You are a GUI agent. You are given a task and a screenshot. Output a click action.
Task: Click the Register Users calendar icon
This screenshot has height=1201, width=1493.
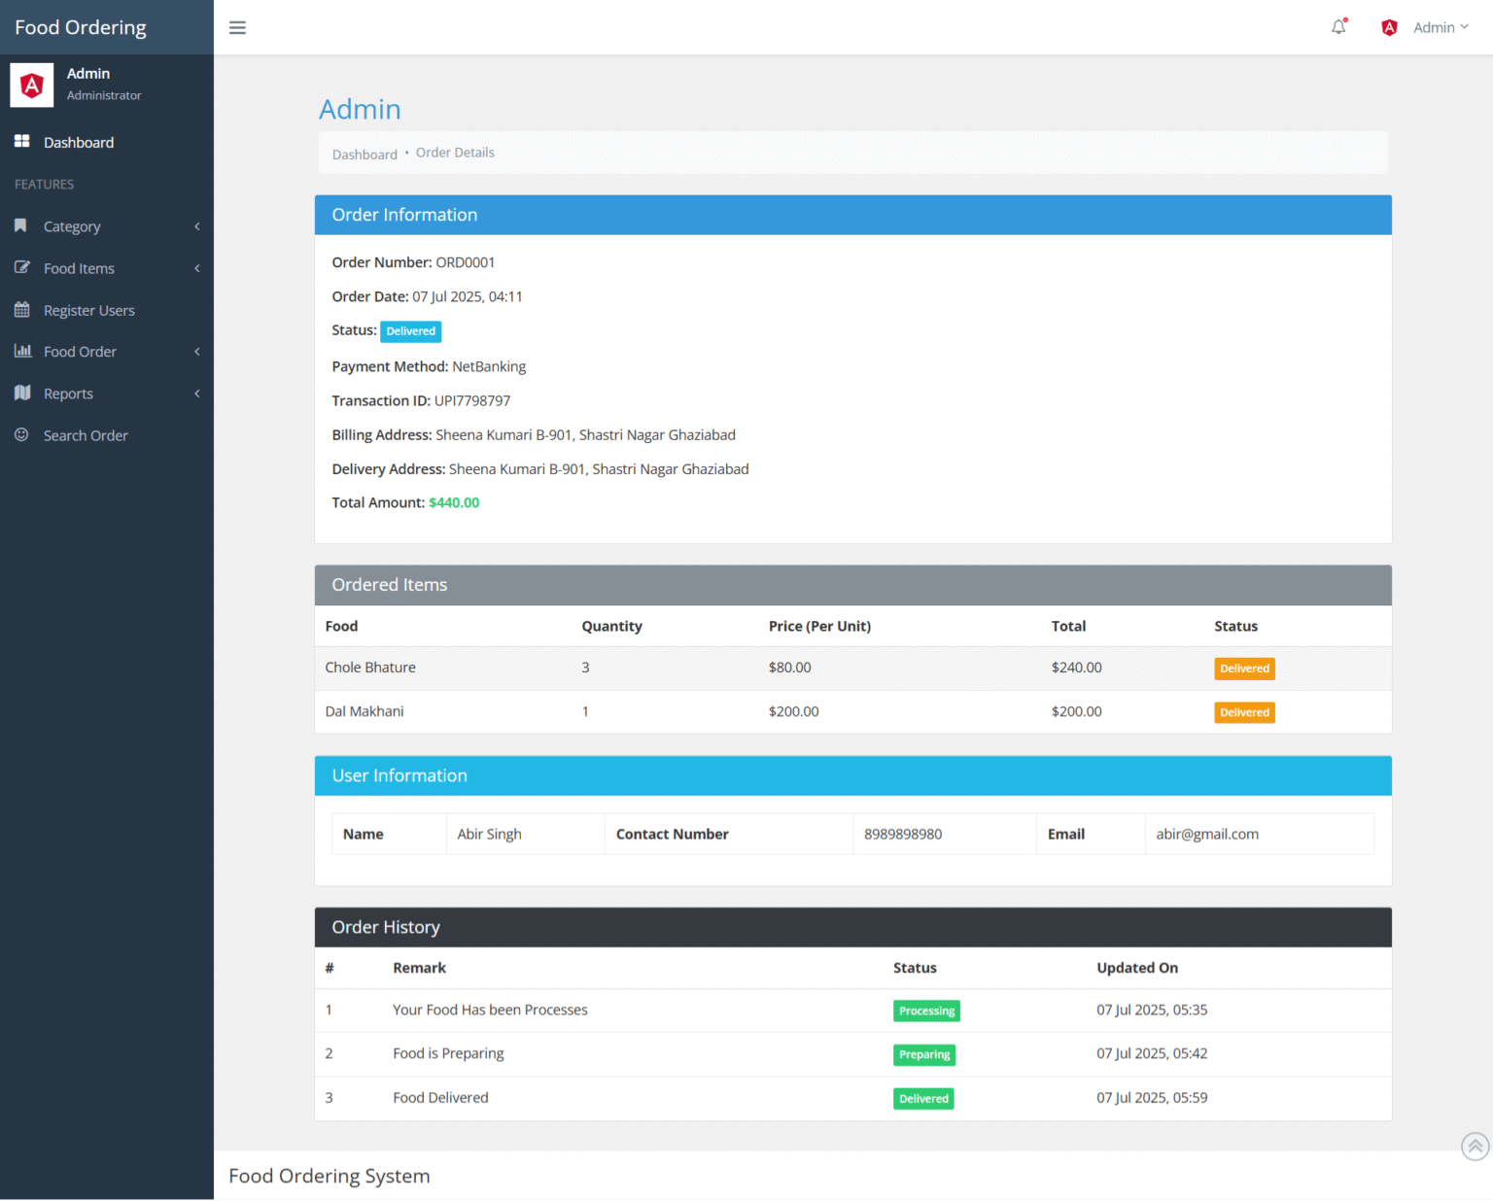[x=21, y=309]
